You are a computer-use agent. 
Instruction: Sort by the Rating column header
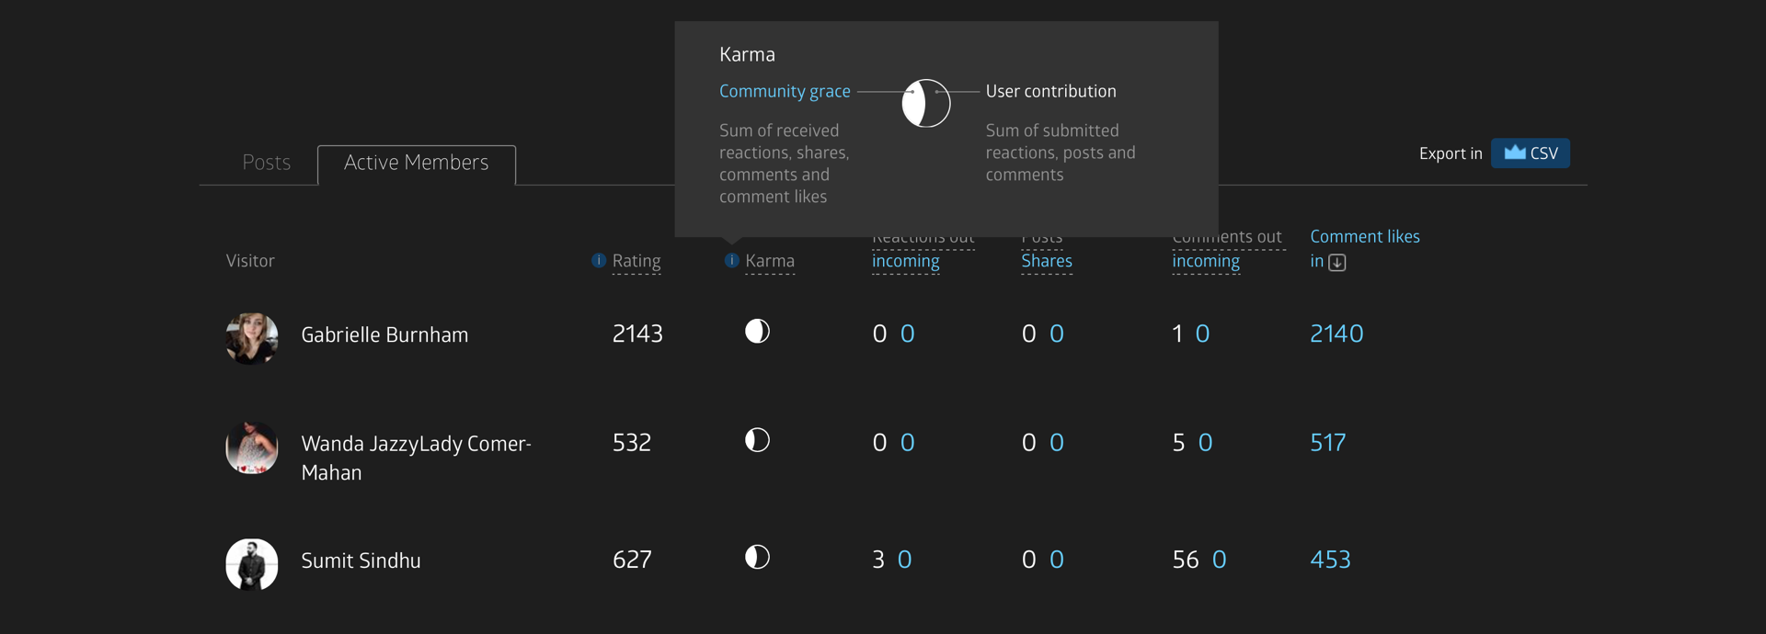coord(636,261)
